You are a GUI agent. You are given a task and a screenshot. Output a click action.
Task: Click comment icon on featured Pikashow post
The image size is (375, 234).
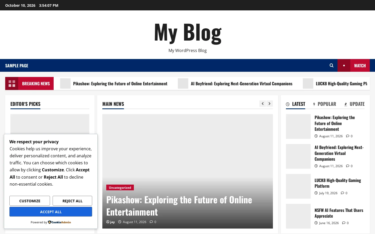coord(151,222)
